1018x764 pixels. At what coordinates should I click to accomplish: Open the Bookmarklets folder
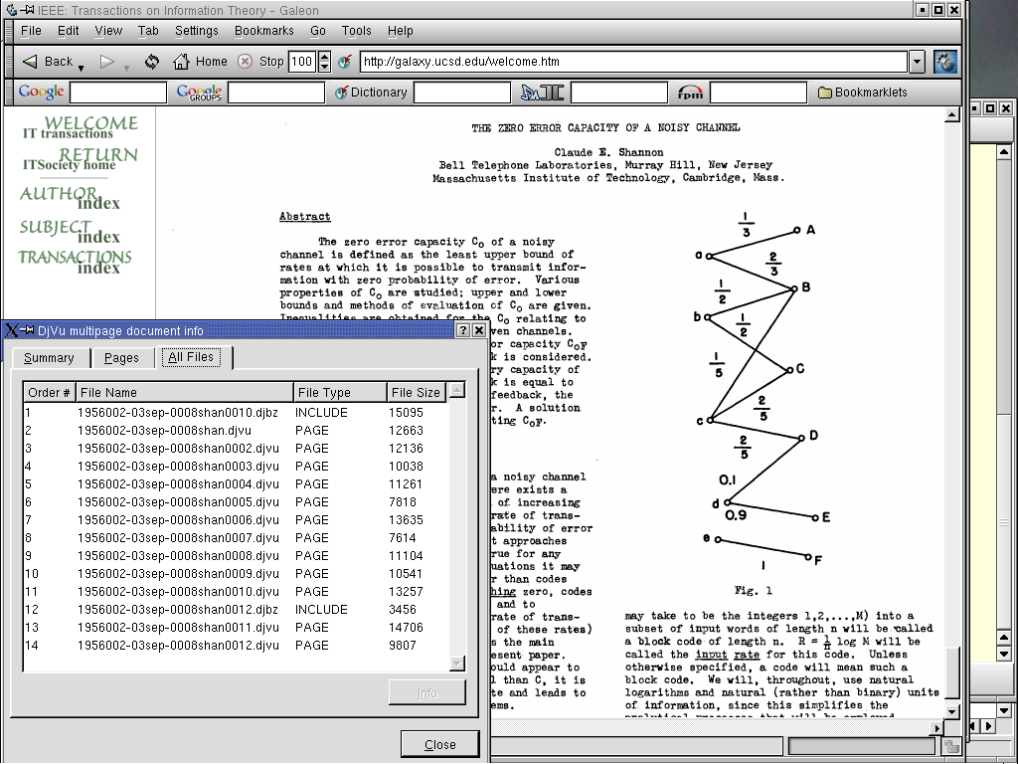tap(863, 93)
